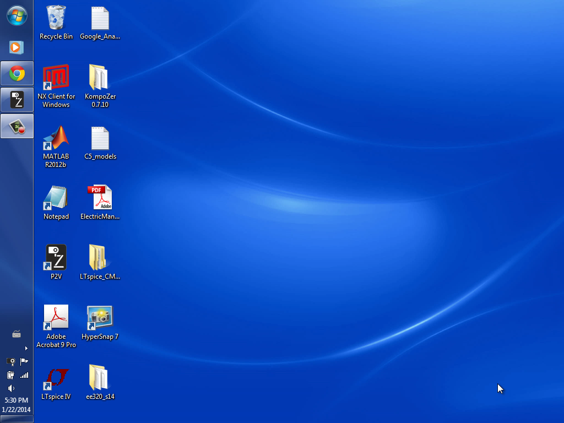Launch NX Client for Windows shortcut
Screen dimensions: 564x423
pos(56,86)
